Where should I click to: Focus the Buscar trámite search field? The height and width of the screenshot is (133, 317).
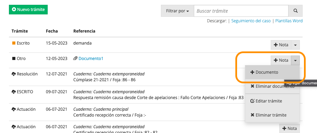(241, 11)
